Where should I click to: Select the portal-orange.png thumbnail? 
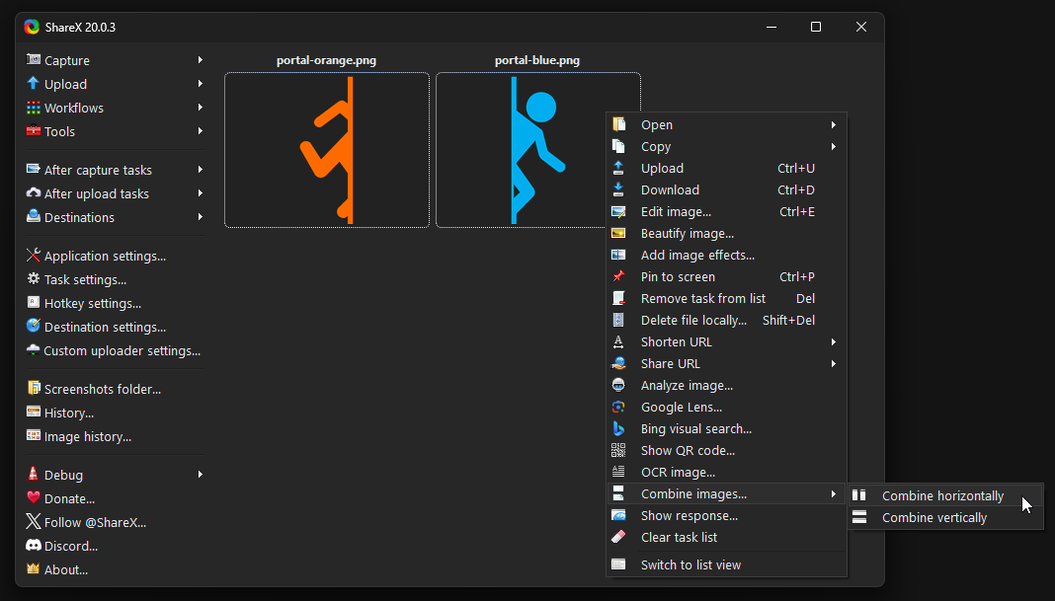[327, 150]
